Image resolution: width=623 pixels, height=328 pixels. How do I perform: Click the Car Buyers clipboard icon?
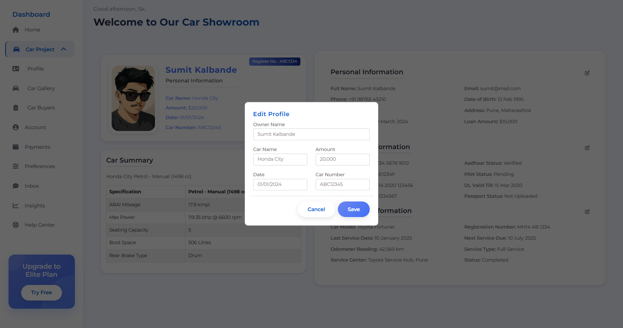coord(16,108)
